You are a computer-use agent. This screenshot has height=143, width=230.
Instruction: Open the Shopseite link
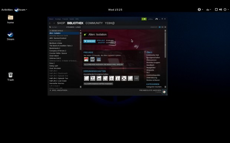(150, 70)
